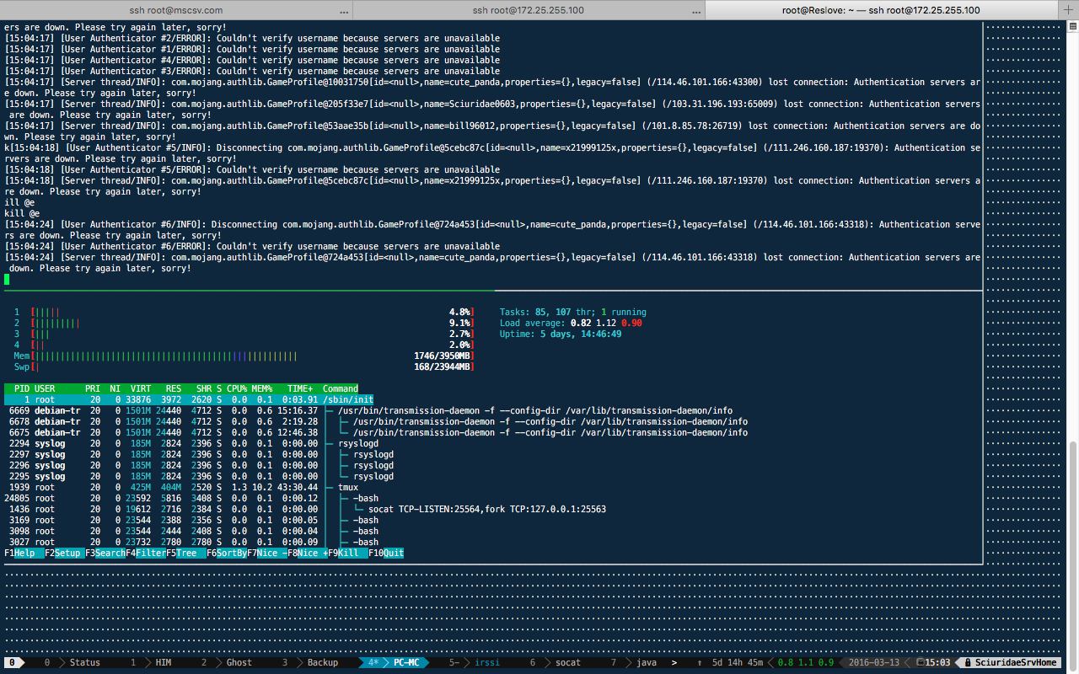Click the Tasks: 85, 107 thr line
Image resolution: width=1079 pixels, height=674 pixels.
(573, 313)
